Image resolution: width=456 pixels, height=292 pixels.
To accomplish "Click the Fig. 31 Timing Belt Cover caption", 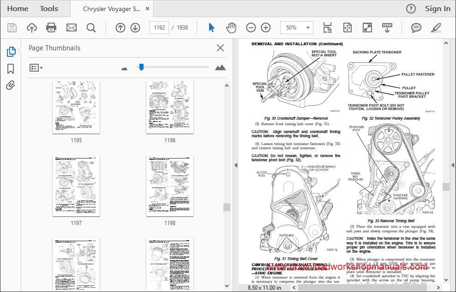I will [x=296, y=259].
